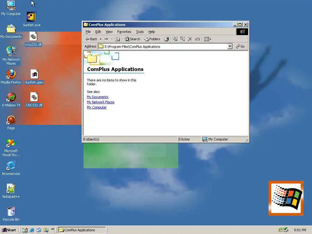Follow the My Documents link
Image resolution: width=312 pixels, height=234 pixels.
(x=97, y=97)
